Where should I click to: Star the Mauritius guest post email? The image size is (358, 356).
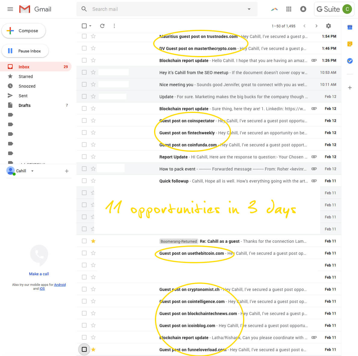[93, 36]
